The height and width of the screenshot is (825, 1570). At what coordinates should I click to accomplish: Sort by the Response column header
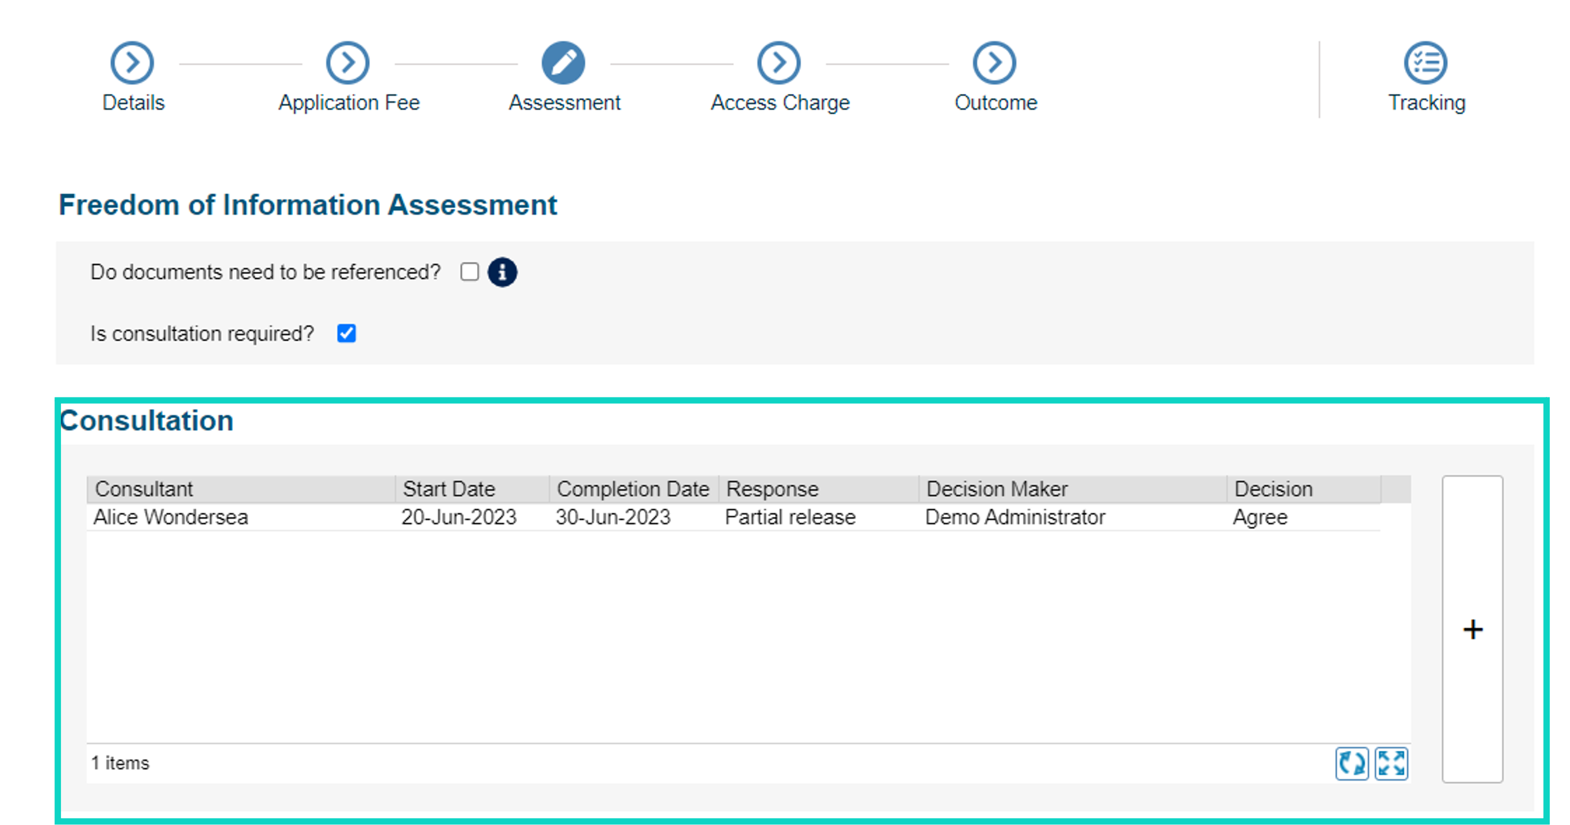819,489
